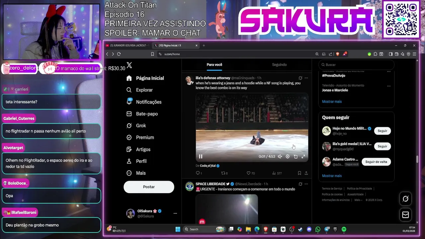Screen dimensions: 425x239
Task: Open Grok explain on SPACE LIBERDADE post
Action: tap(300, 184)
